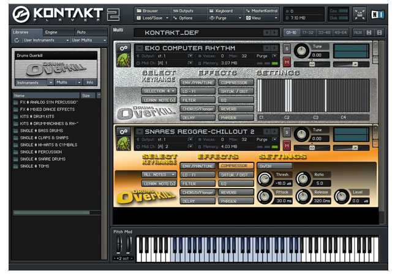Open folder FX # MIXED DANCE EFFECTS

click(44, 109)
